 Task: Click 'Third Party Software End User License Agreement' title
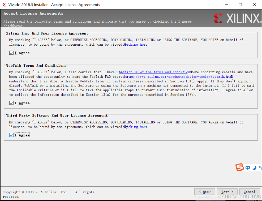[x=57, y=116]
